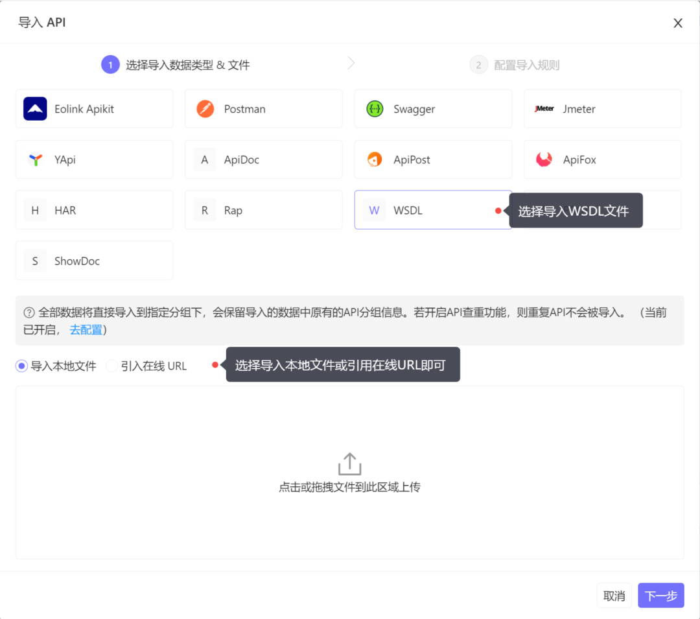Choose the Rap import type

[x=263, y=210]
